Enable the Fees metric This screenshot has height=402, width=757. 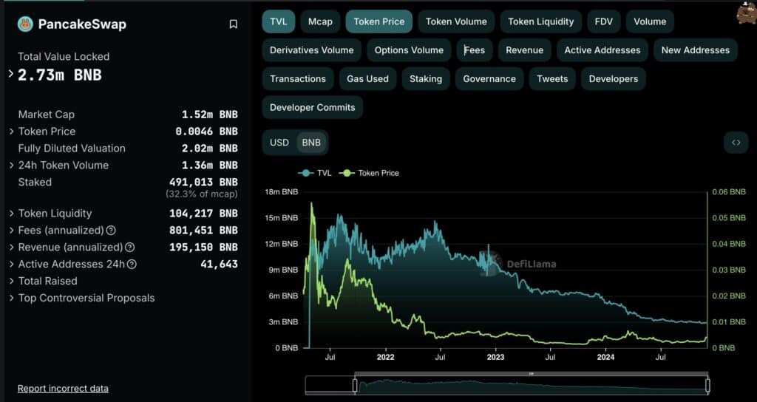coord(475,50)
